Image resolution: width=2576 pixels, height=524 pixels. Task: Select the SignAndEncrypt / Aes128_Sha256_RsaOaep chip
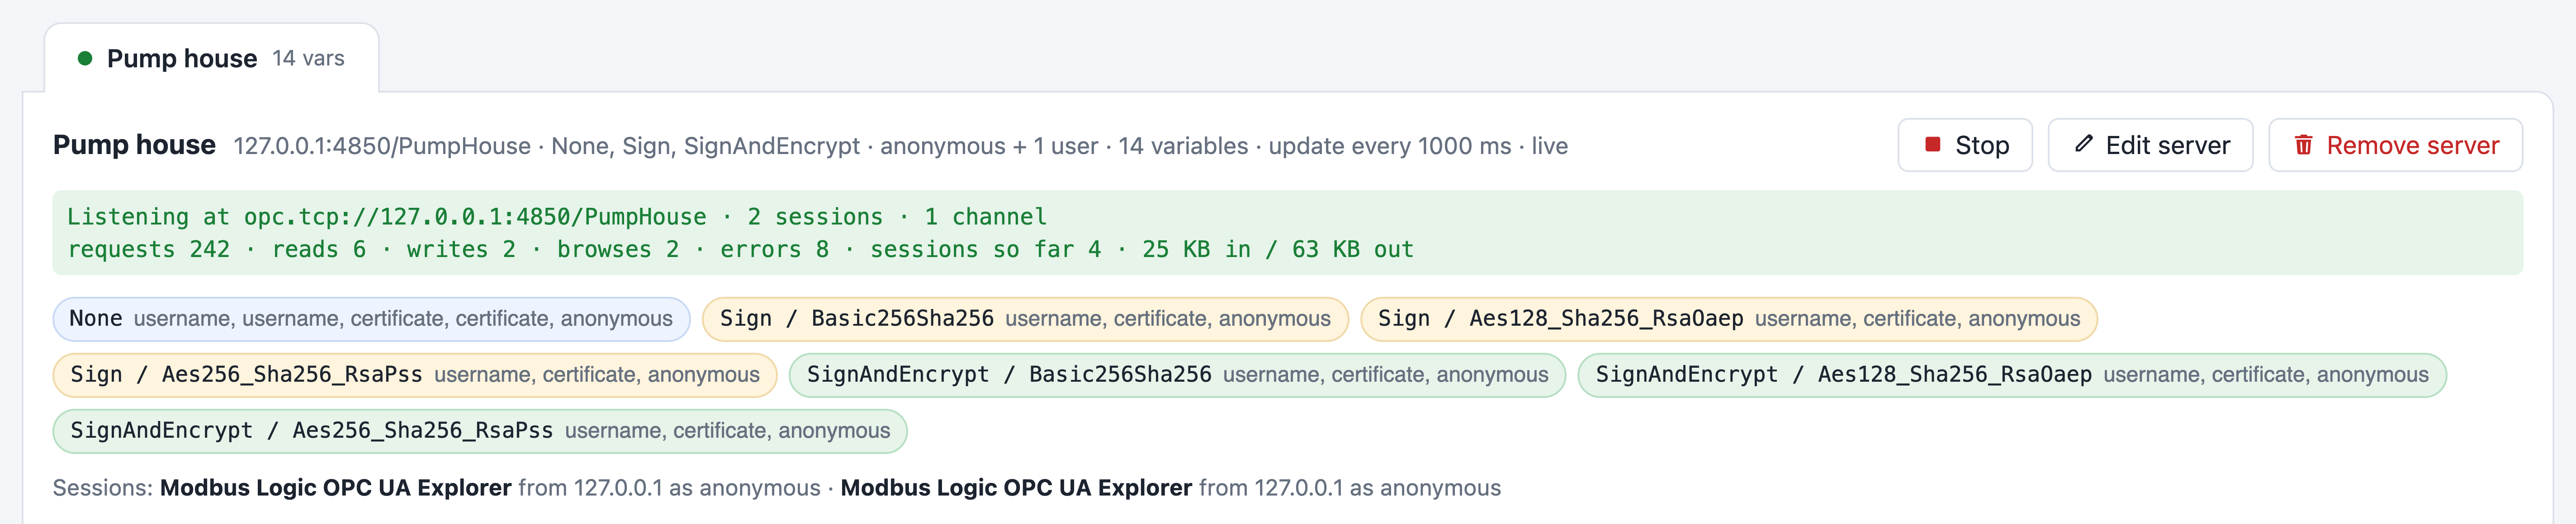[2012, 375]
